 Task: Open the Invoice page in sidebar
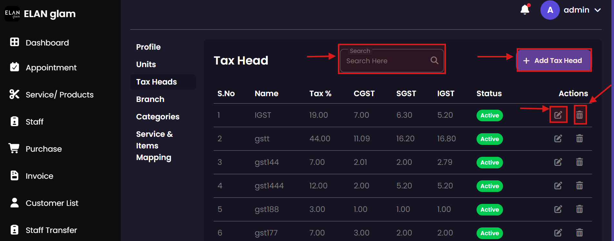(x=39, y=176)
